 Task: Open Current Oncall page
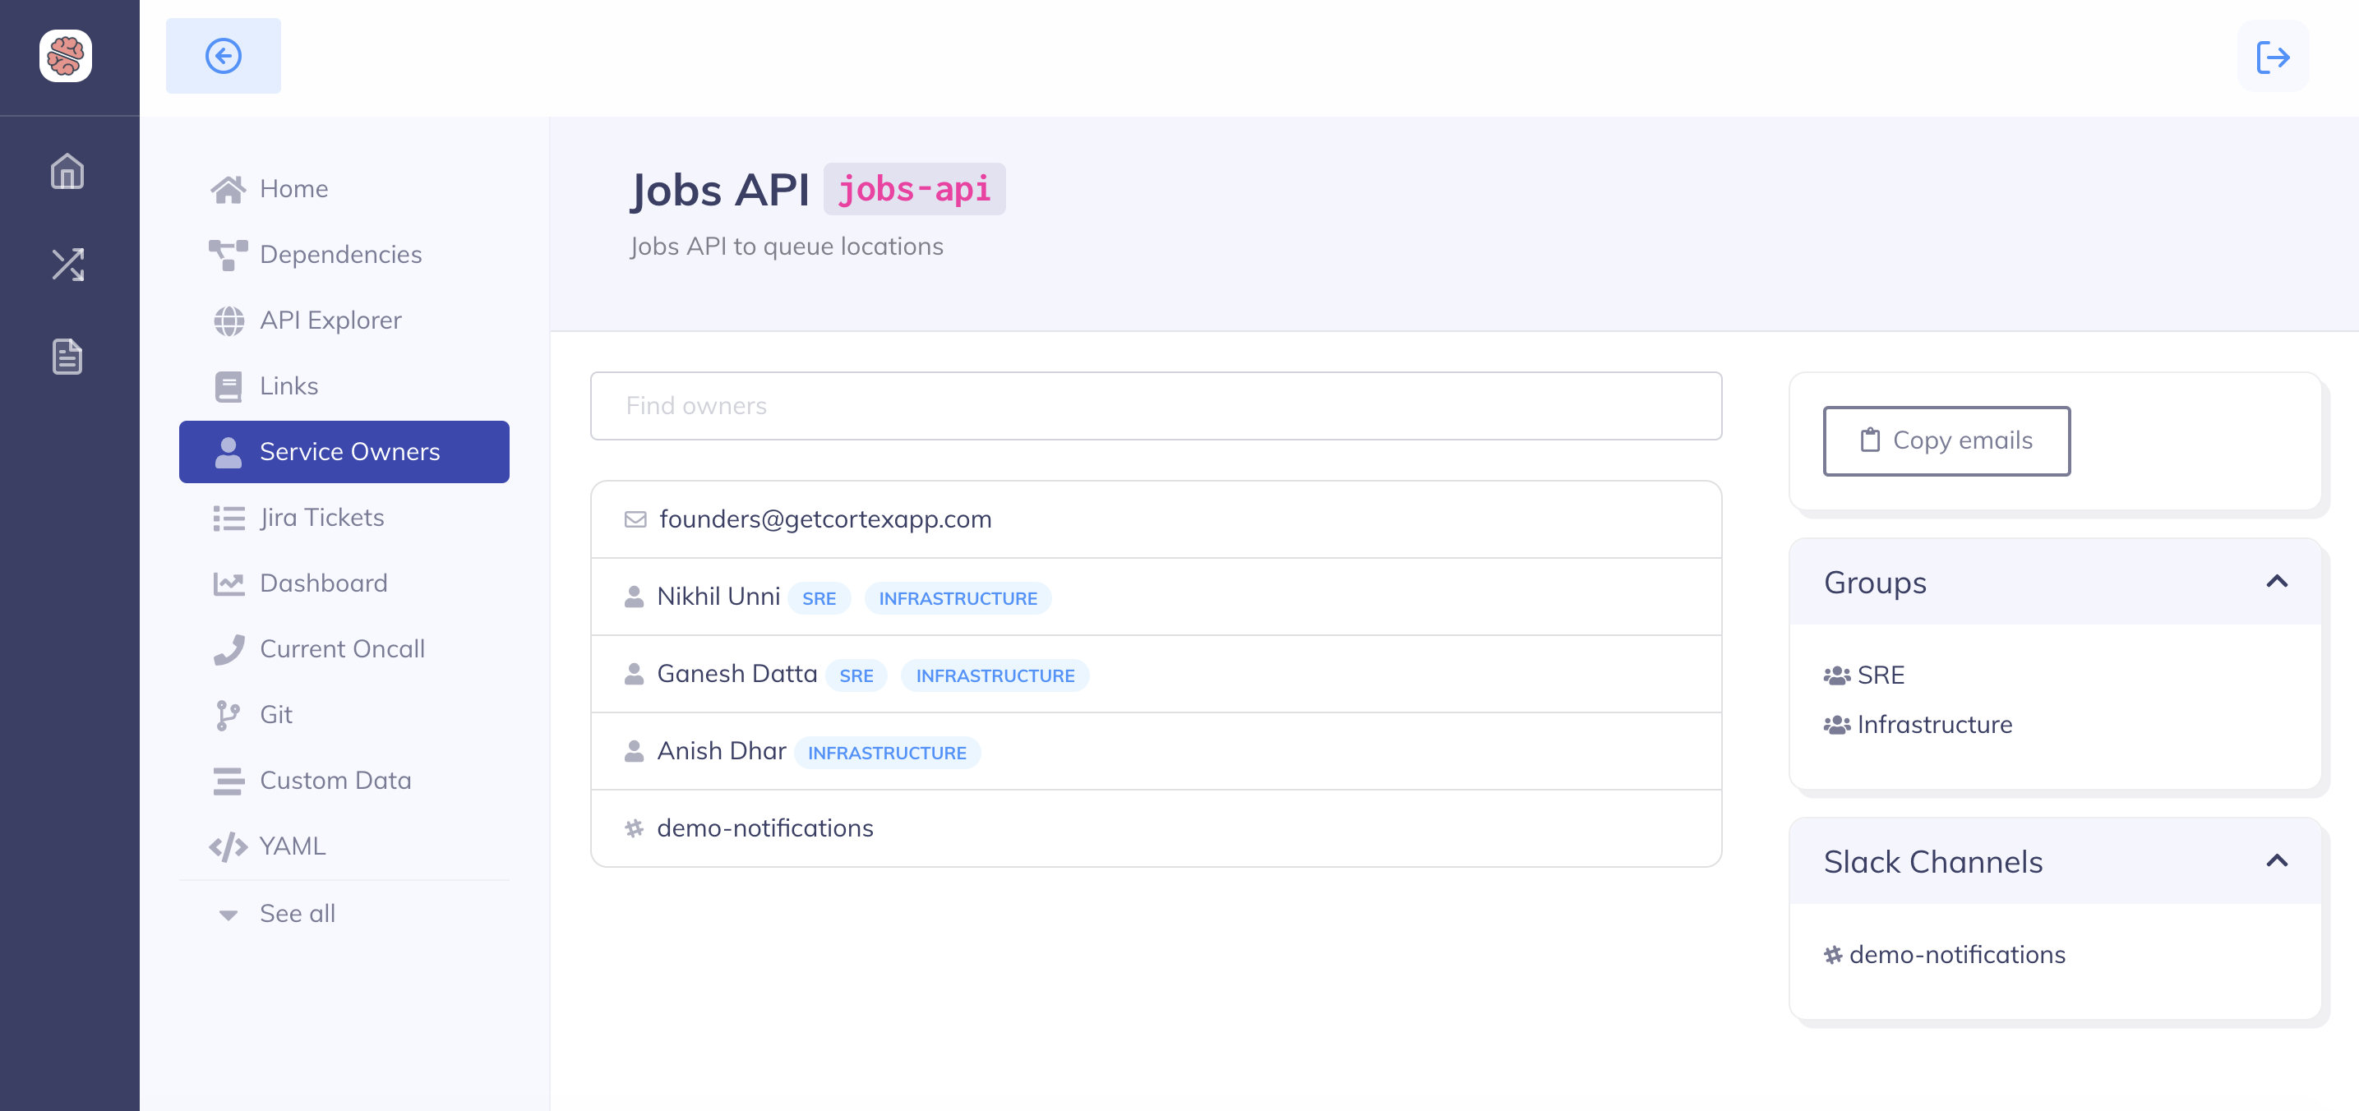344,649
